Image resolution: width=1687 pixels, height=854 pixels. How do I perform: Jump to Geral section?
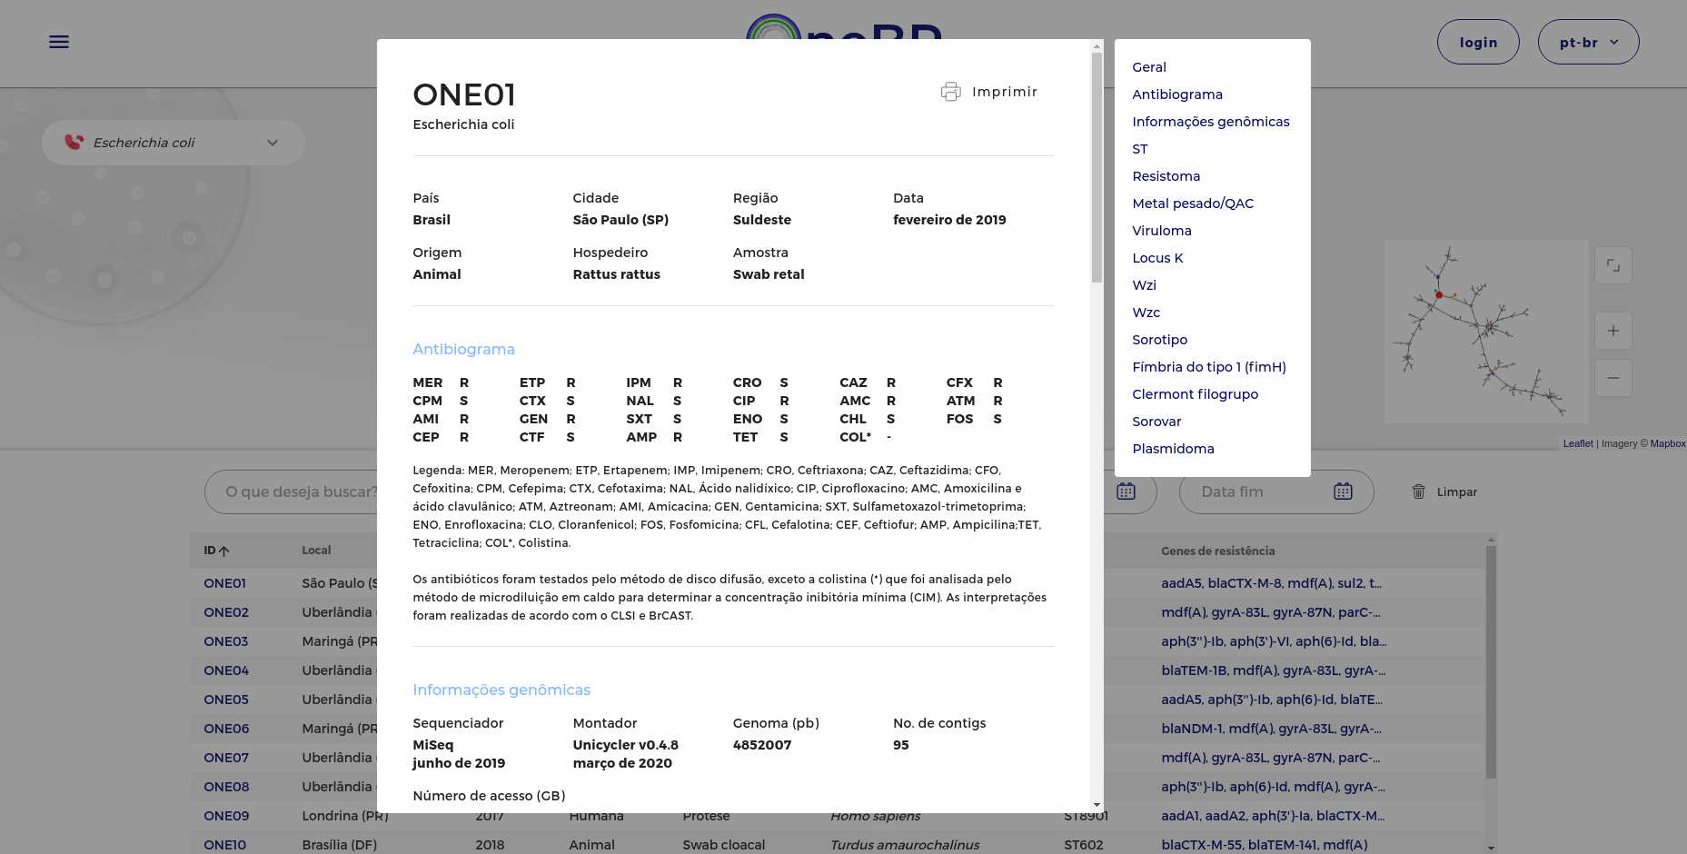(x=1149, y=67)
